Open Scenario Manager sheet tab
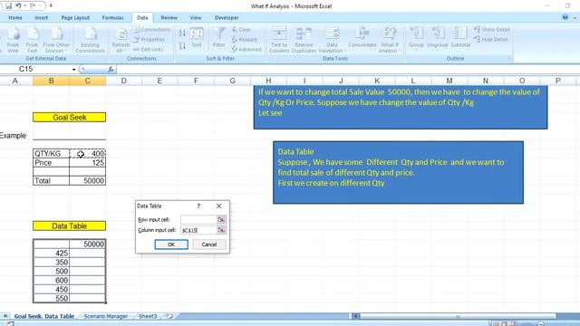This screenshot has width=580, height=326. pyautogui.click(x=106, y=316)
